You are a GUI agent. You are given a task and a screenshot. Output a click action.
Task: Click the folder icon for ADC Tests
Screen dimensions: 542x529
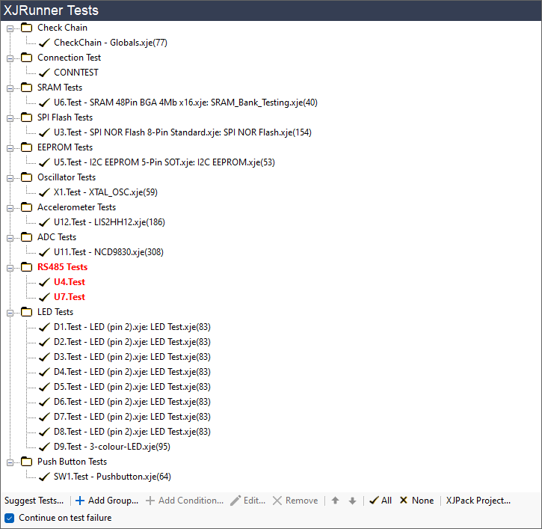click(x=27, y=237)
